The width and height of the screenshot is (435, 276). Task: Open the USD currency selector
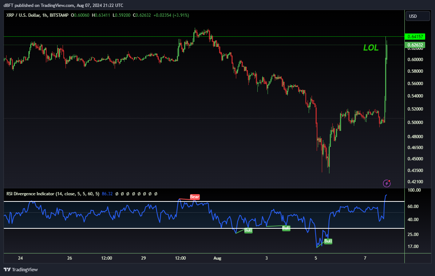[x=418, y=16]
